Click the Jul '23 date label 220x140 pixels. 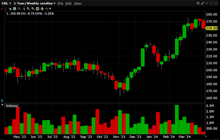(52, 137)
